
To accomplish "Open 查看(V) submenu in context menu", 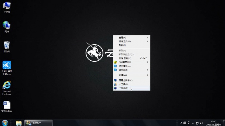I will tap(132, 38).
